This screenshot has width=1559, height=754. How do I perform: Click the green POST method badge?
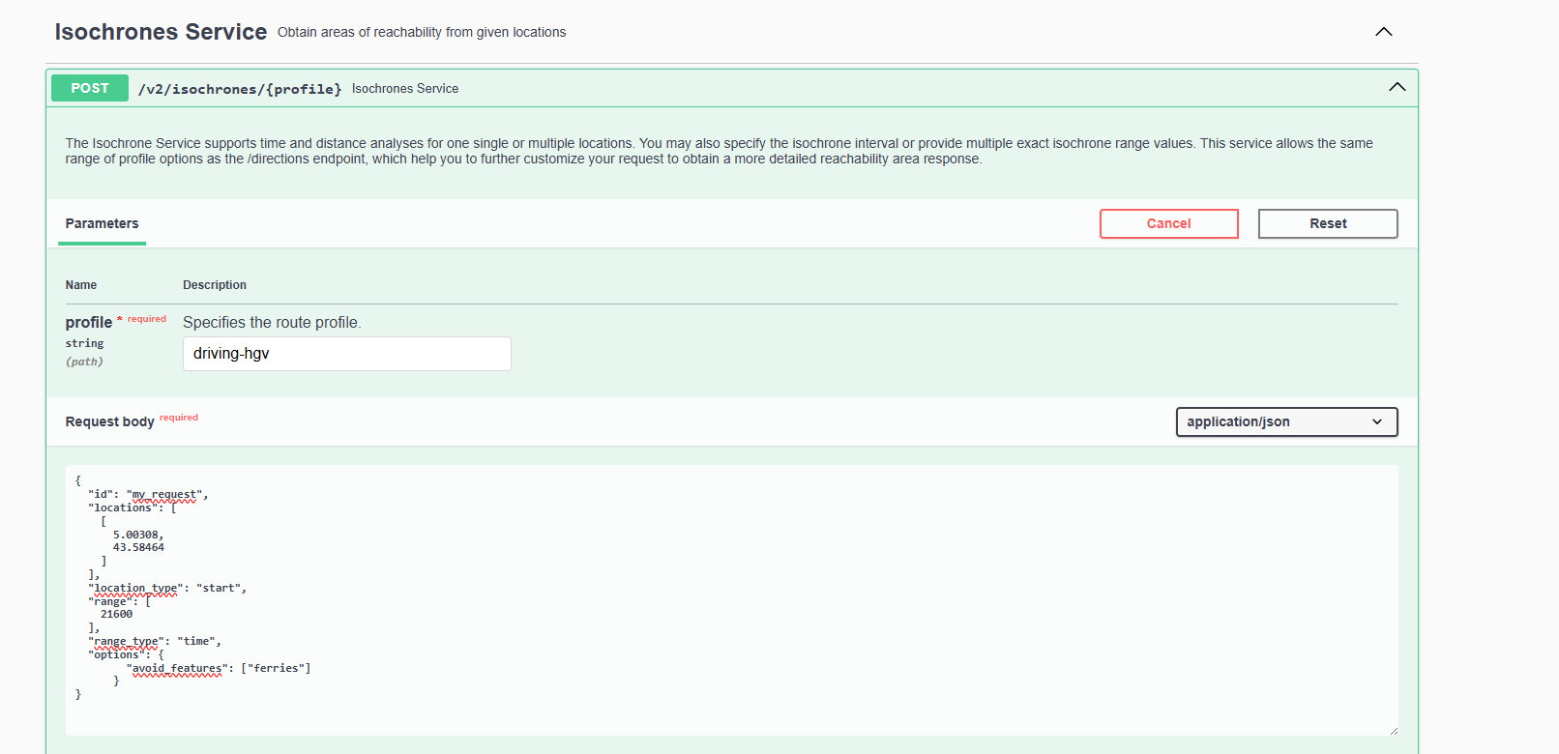pos(90,88)
